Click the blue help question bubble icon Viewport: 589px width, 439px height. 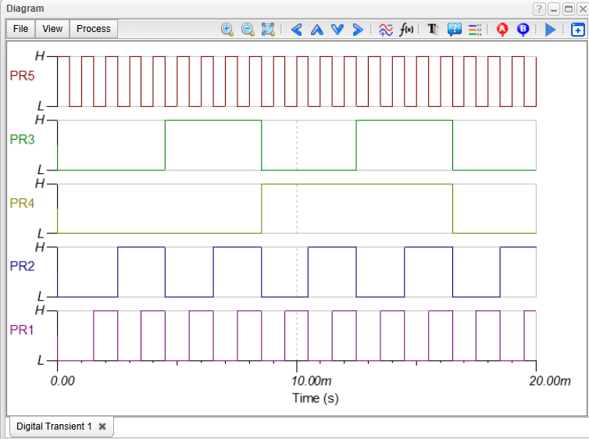click(455, 29)
